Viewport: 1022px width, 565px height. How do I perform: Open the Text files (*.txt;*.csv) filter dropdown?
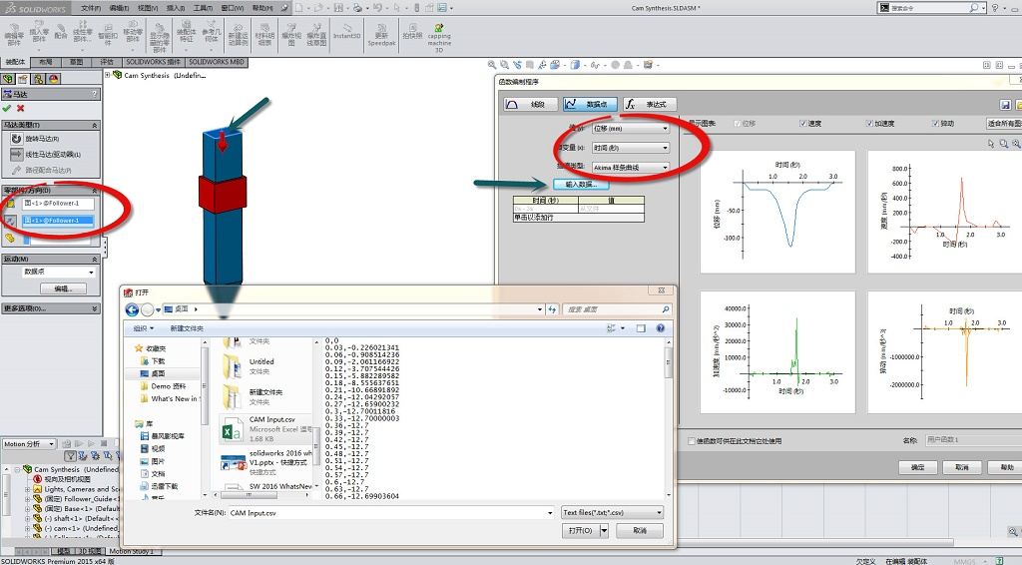tap(612, 512)
